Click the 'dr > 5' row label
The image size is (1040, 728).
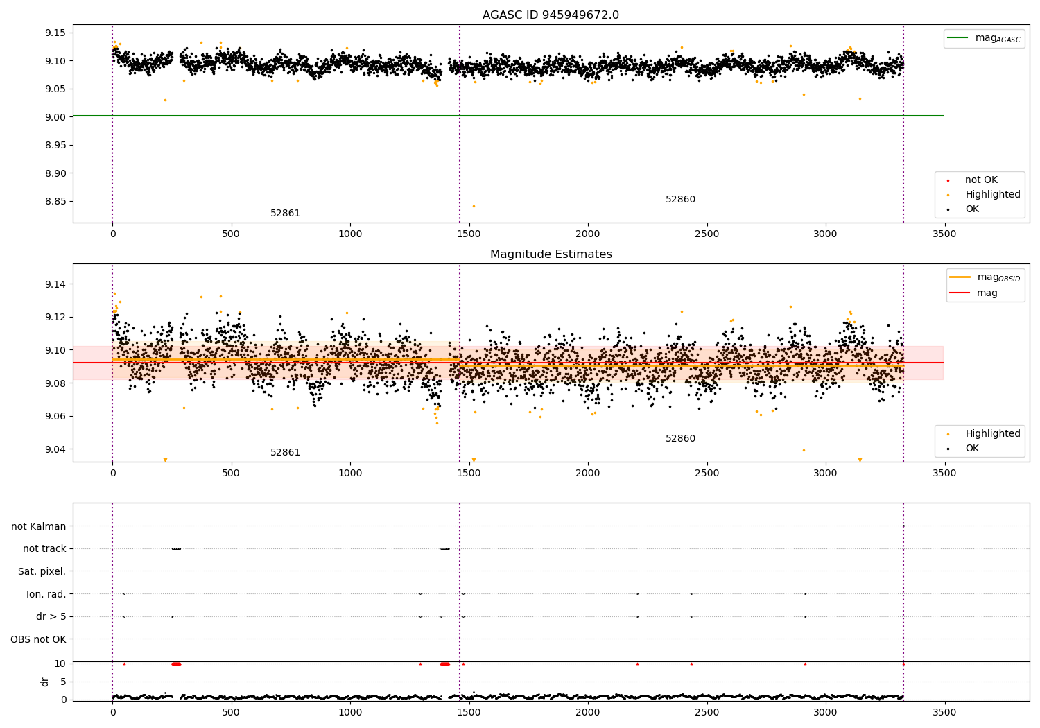click(51, 616)
